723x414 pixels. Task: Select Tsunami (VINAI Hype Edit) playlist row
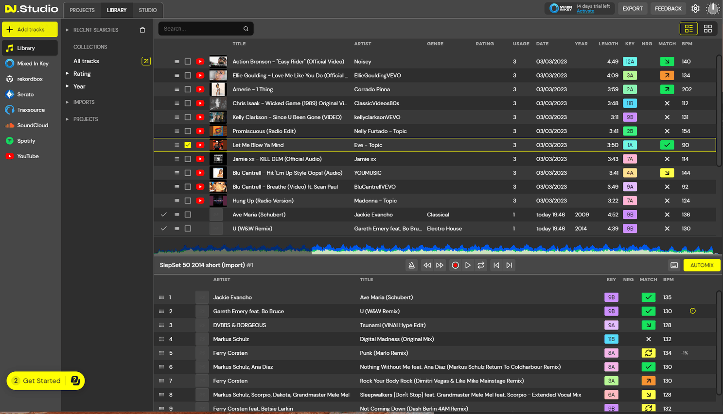435,325
